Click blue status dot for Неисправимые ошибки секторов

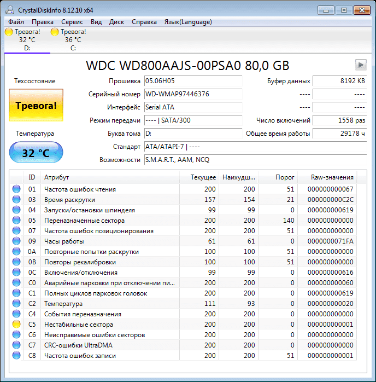[16, 334]
